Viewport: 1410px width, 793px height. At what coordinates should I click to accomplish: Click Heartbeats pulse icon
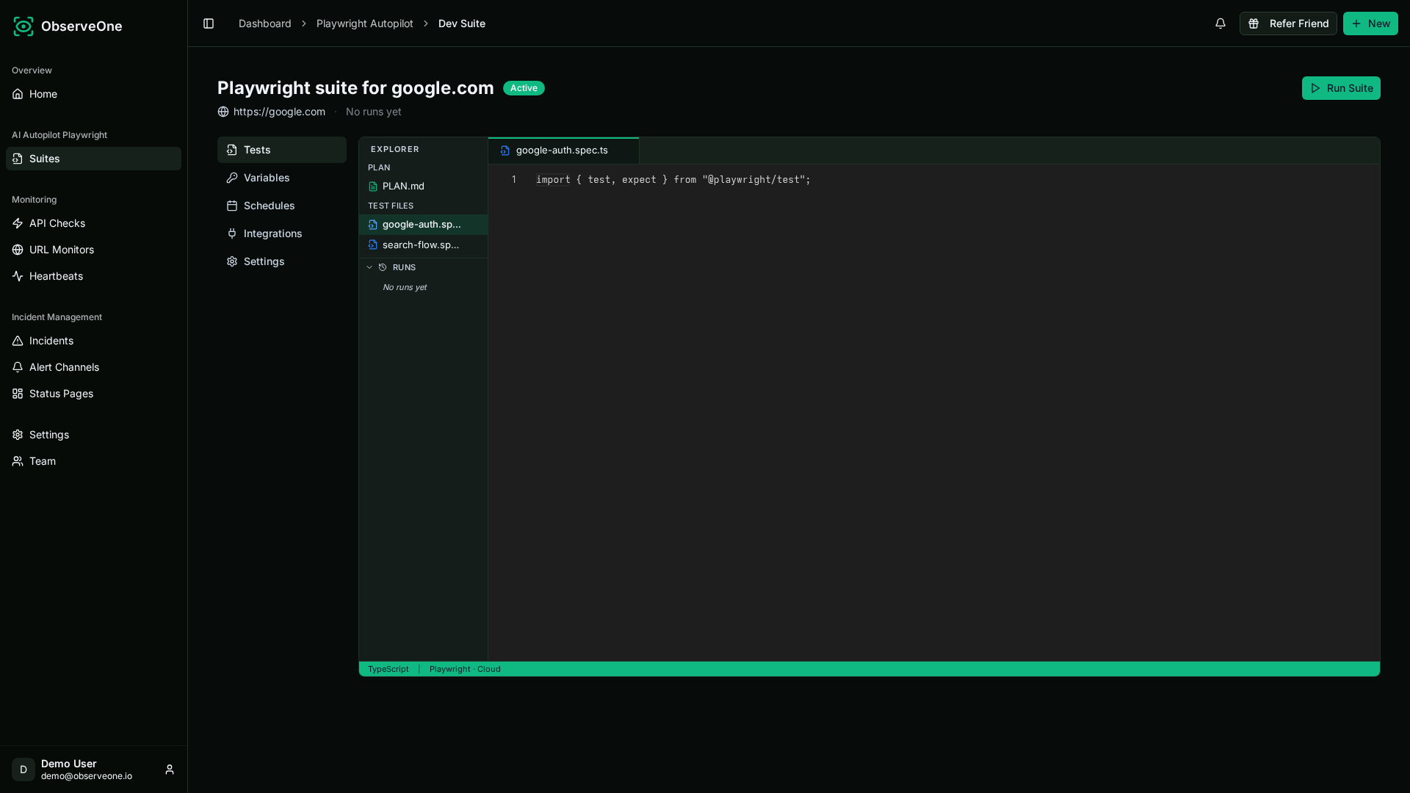[x=18, y=276]
